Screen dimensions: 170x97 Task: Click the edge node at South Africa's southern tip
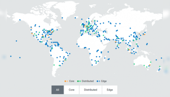click(x=92, y=65)
